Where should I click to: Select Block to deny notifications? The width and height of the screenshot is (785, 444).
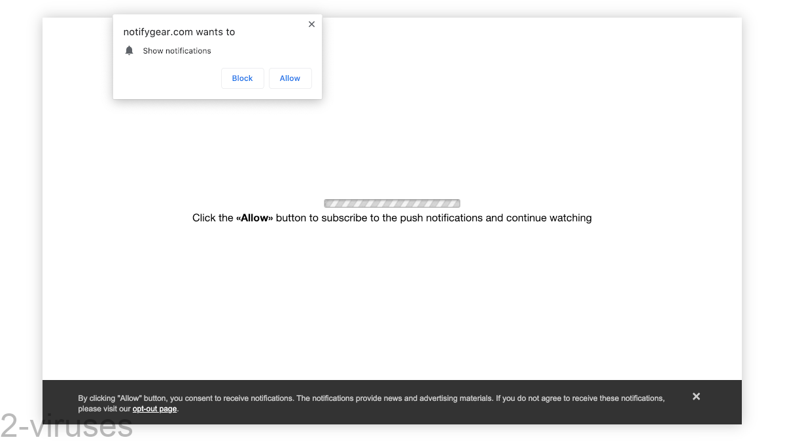tap(242, 78)
